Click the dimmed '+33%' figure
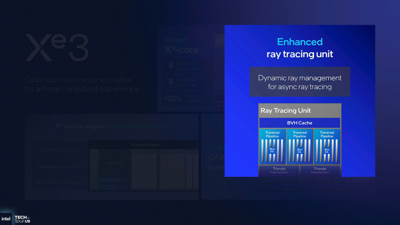Viewport: 400px width, 225px height. pos(172,98)
